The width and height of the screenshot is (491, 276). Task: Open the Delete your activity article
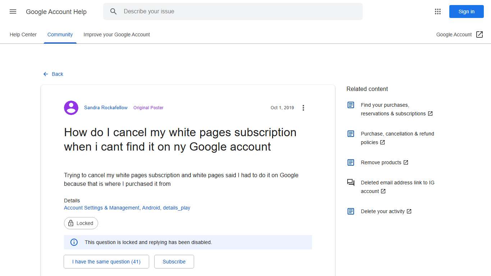point(383,211)
